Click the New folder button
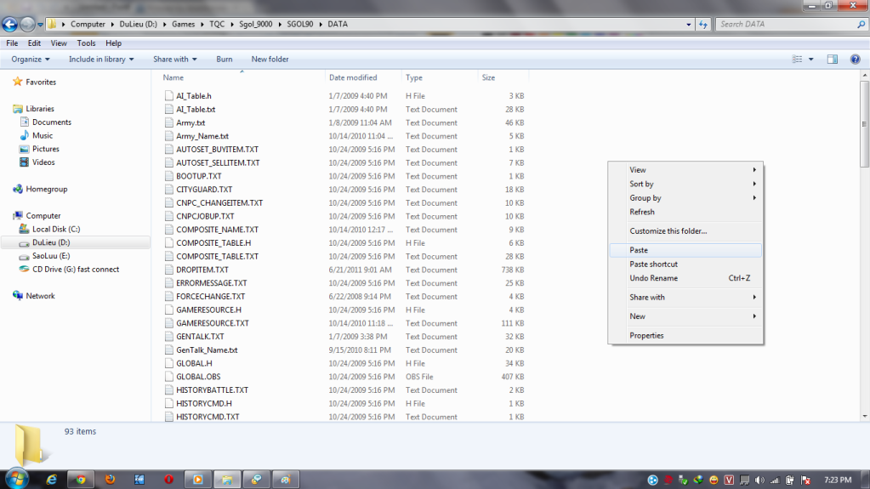 [270, 60]
